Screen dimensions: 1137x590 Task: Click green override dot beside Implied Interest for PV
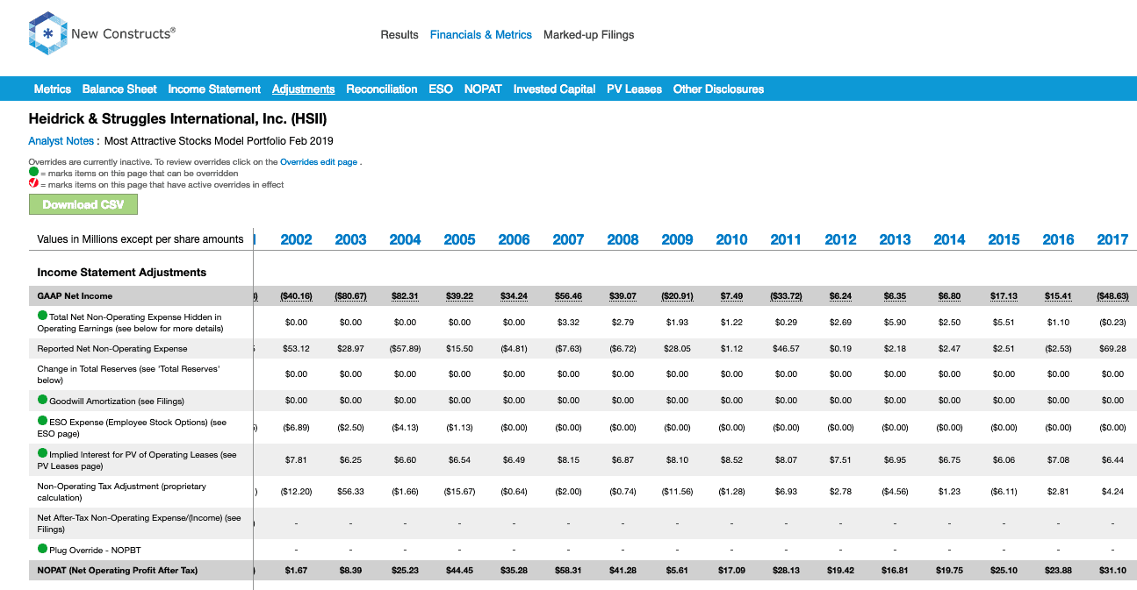42,453
